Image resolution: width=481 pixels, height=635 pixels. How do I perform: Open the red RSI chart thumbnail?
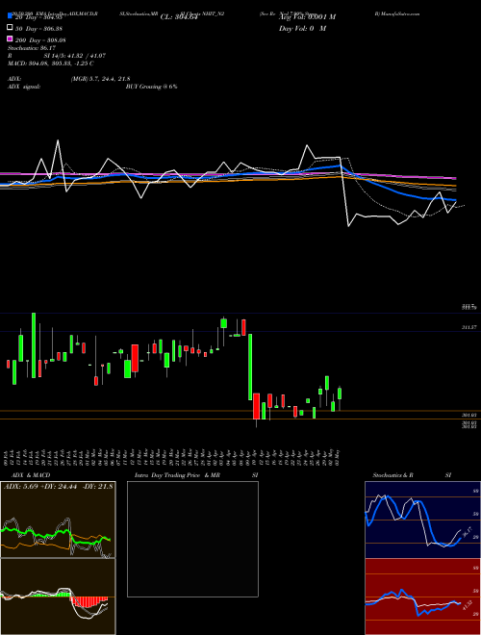pos(422,597)
